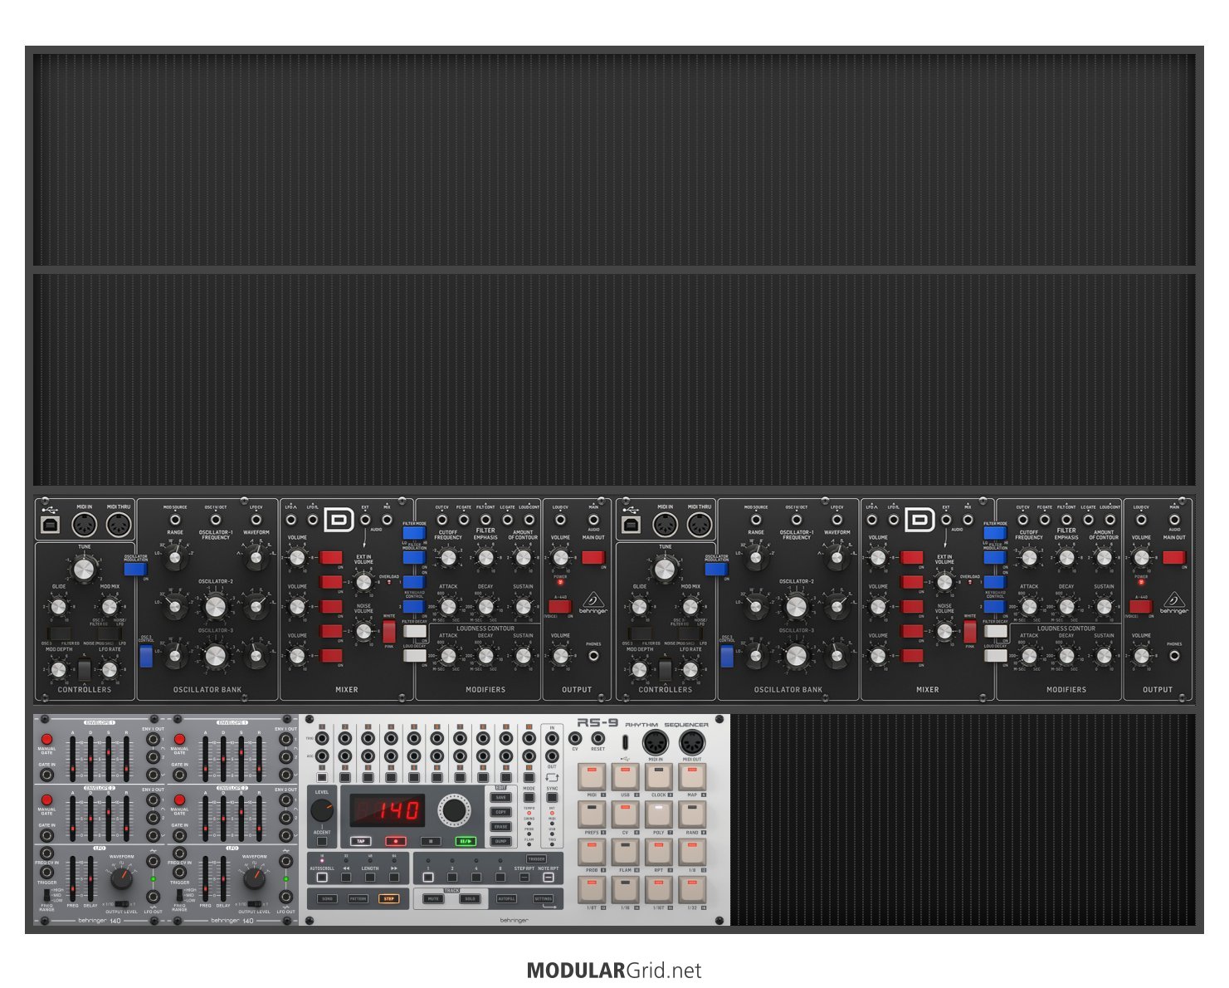Hit the RAND pad on RS-9
Image resolution: width=1229 pixels, height=988 pixels.
(x=692, y=814)
